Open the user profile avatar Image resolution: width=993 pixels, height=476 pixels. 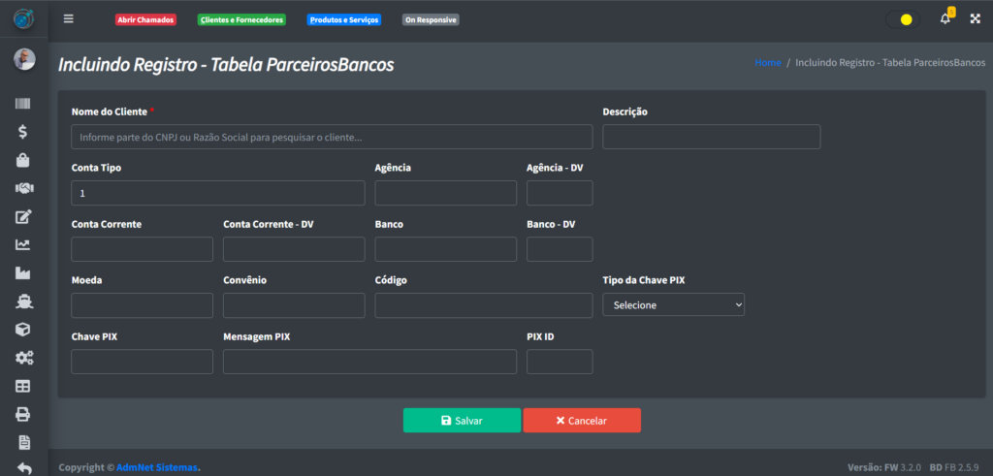tap(23, 60)
